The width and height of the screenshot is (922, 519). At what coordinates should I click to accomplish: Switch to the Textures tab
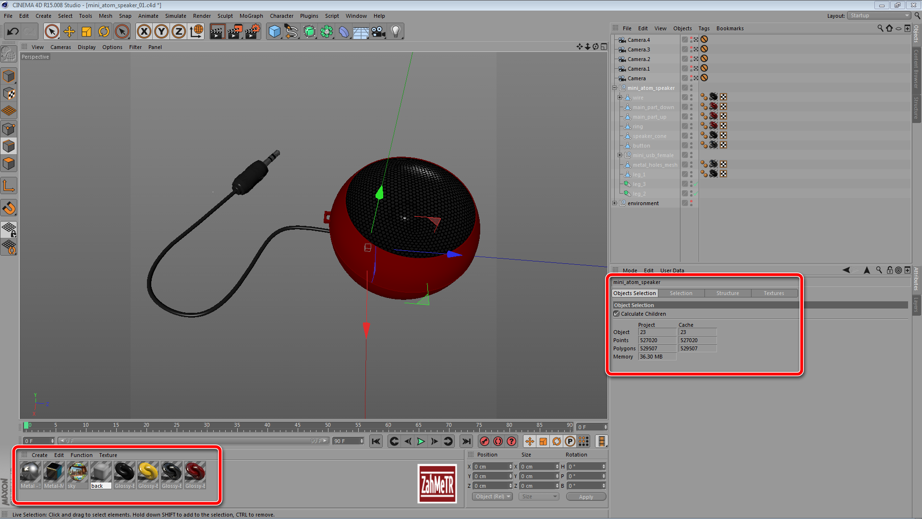pyautogui.click(x=774, y=293)
